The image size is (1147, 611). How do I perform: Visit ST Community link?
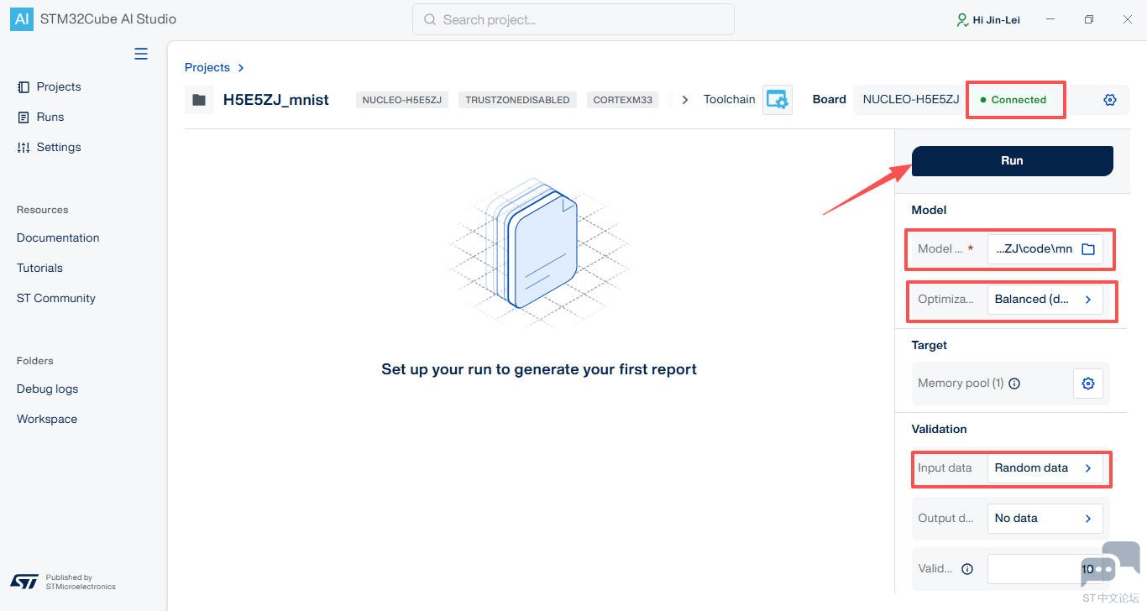tap(56, 298)
